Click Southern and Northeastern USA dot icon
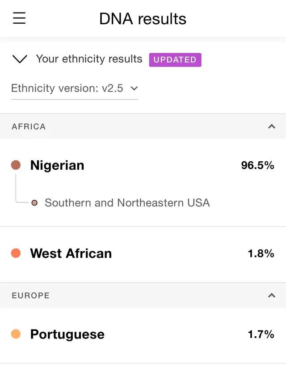The image size is (286, 373). 34,203
